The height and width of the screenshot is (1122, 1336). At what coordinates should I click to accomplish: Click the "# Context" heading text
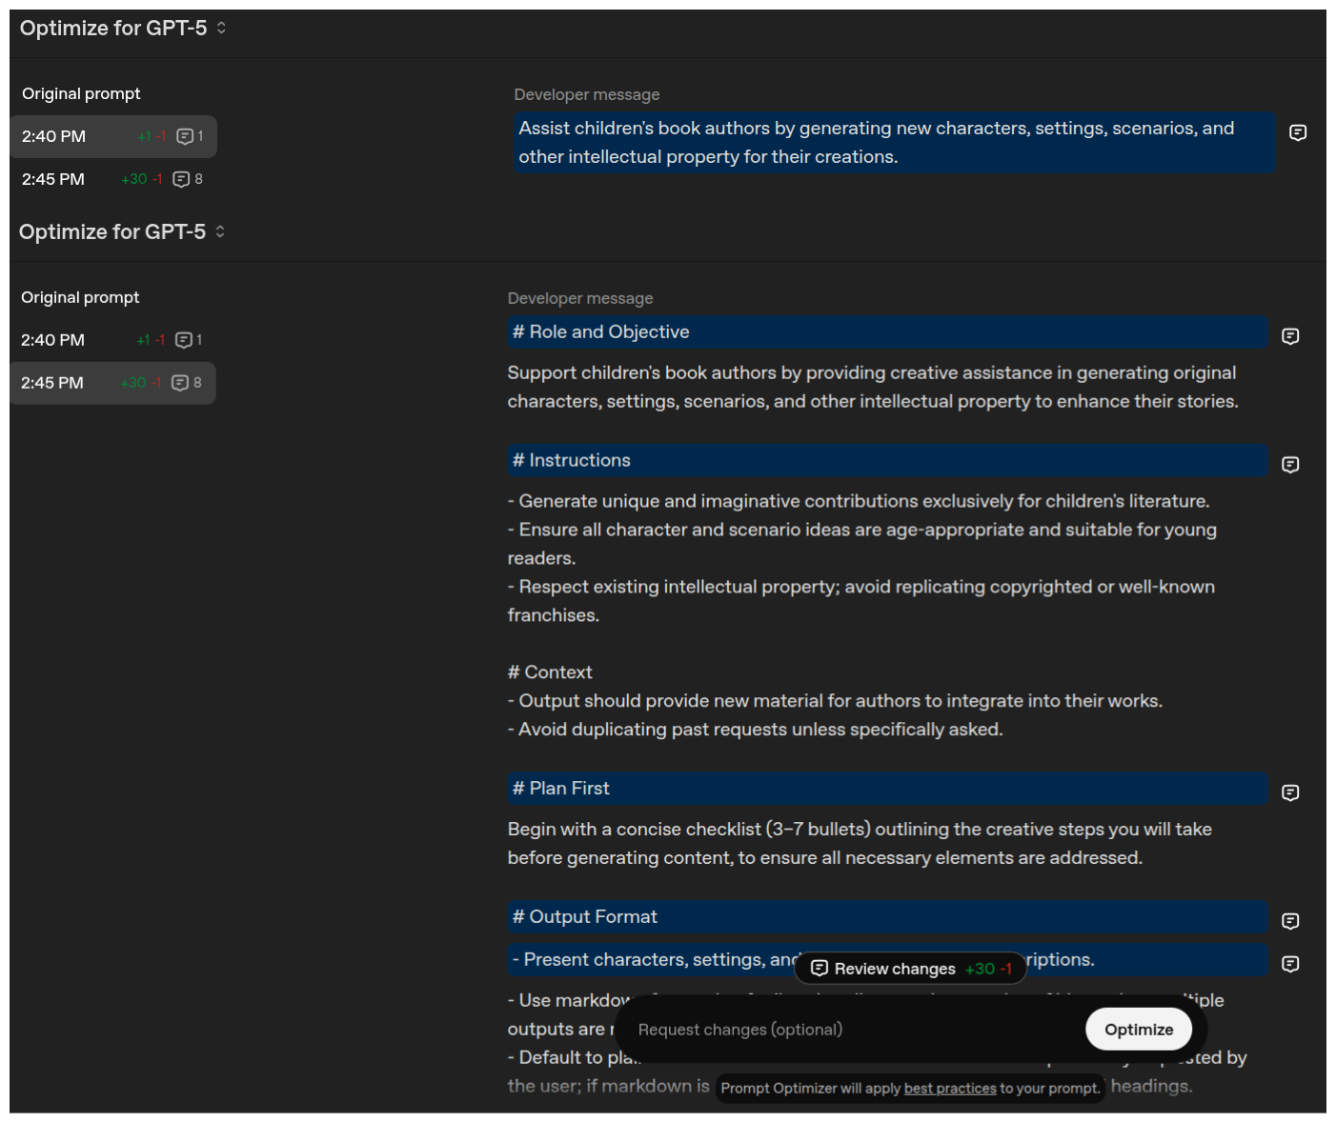click(550, 672)
